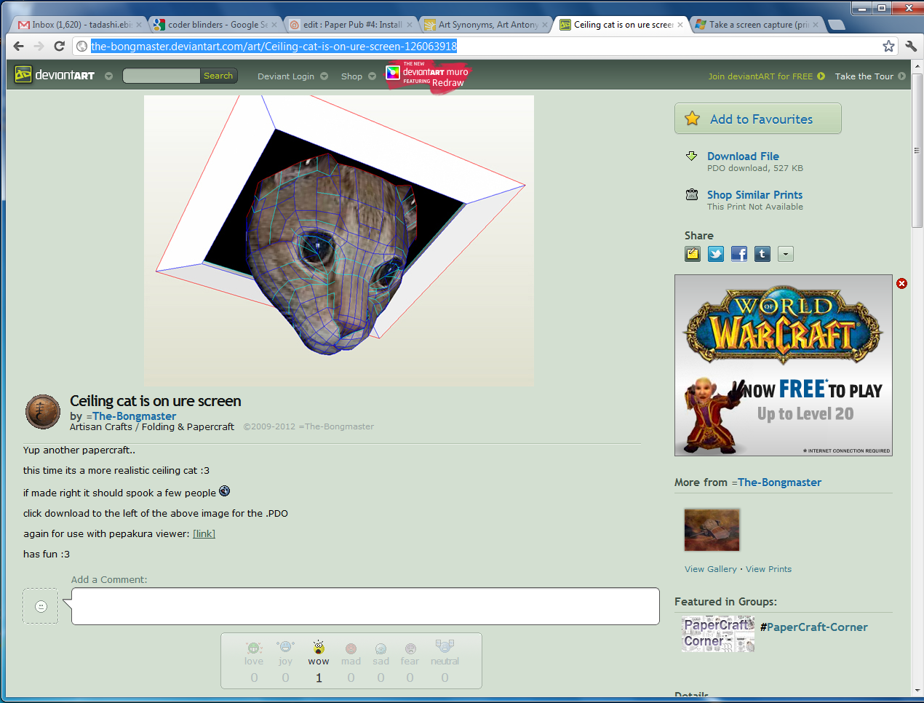The height and width of the screenshot is (703, 924).
Task: Click The-Bongmaster's round avatar icon
Action: pyautogui.click(x=43, y=412)
